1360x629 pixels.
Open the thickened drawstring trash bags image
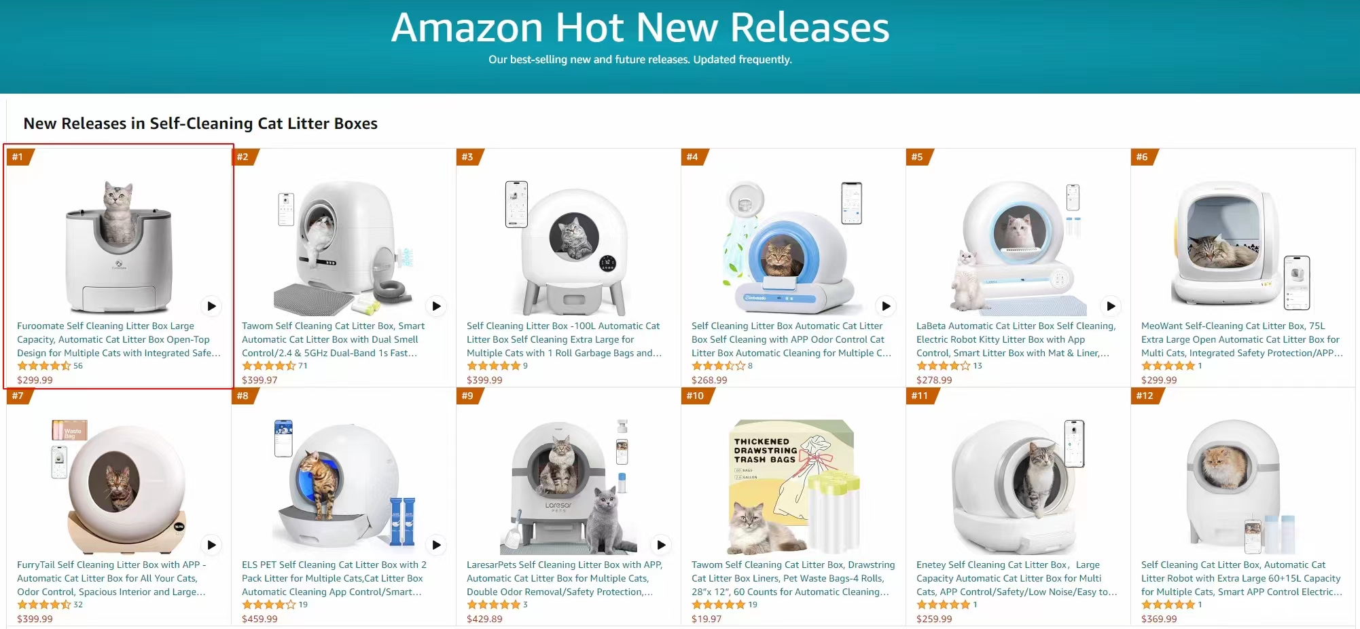793,487
